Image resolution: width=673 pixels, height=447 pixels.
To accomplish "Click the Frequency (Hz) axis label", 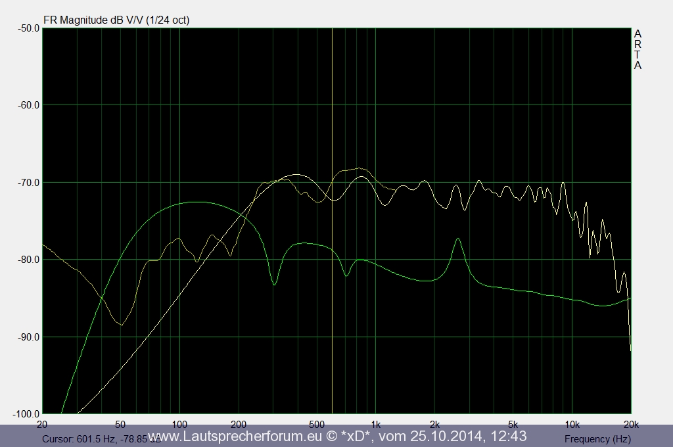I will [597, 438].
